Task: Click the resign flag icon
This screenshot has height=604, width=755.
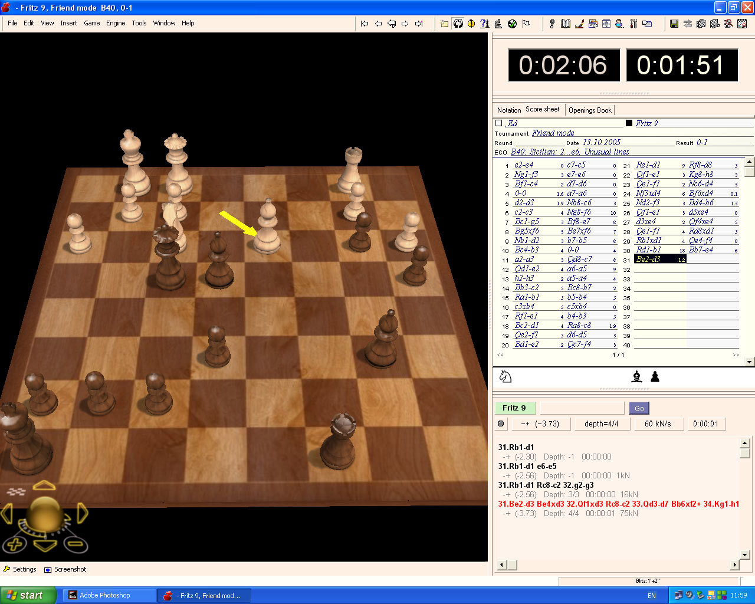Action: 526,24
